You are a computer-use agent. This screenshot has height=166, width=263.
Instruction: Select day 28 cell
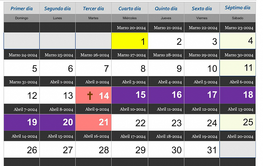coord(94,149)
